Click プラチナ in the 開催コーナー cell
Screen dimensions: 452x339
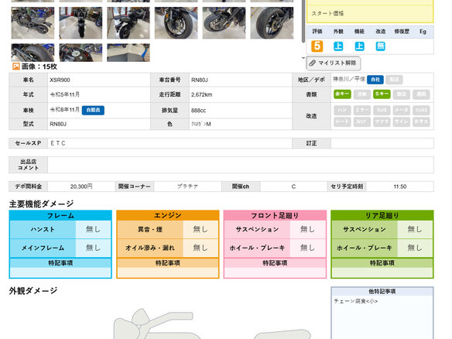187,187
